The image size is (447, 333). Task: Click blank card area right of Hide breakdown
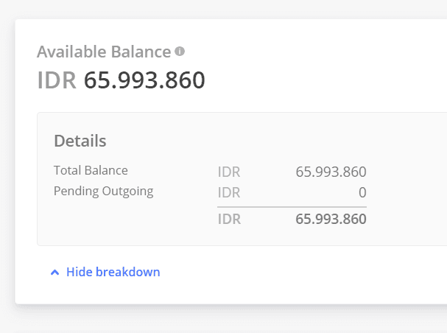tap(309, 273)
